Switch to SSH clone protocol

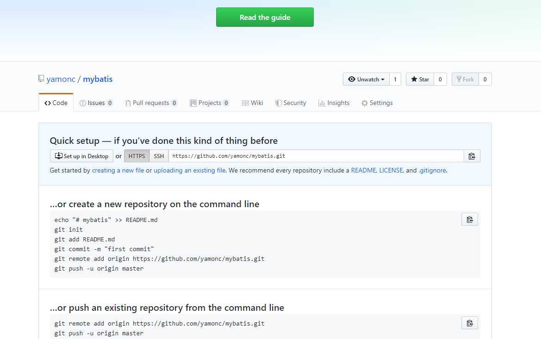pyautogui.click(x=159, y=156)
